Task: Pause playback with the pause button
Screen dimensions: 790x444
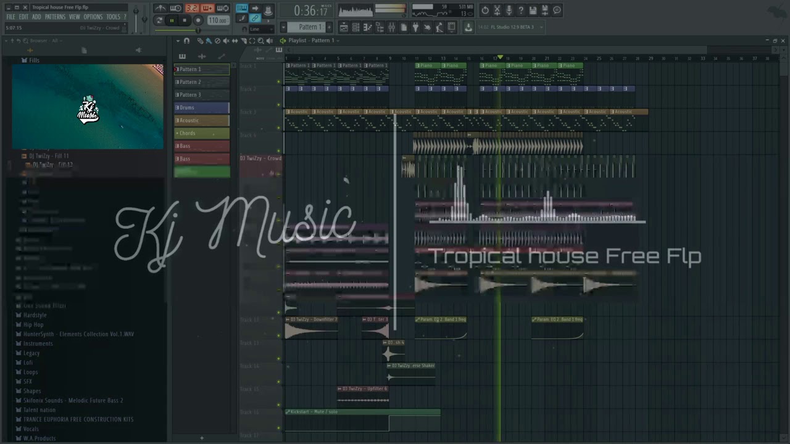Action: (x=172, y=20)
